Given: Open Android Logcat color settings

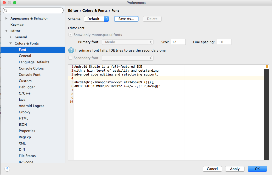Looking at the screenshot, I should click(x=31, y=106).
